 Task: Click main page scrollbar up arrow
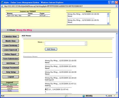(117, 34)
